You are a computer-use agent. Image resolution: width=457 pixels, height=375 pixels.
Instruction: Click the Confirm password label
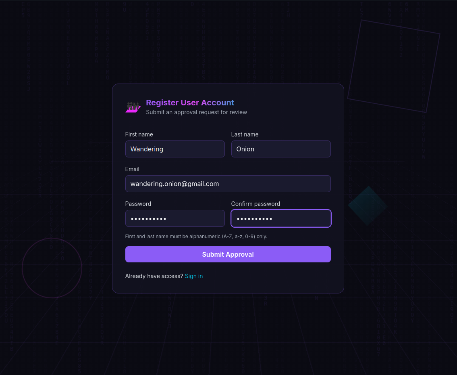coord(256,204)
